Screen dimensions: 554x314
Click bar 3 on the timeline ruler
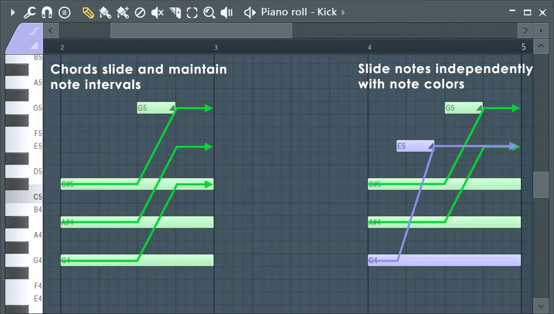pos(216,48)
